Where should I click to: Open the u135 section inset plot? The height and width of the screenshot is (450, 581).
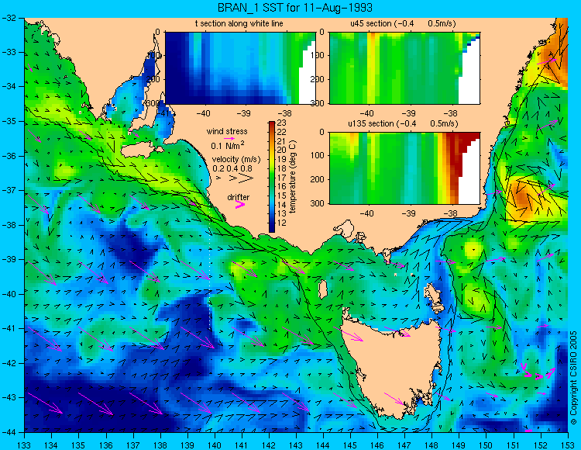tap(404, 168)
